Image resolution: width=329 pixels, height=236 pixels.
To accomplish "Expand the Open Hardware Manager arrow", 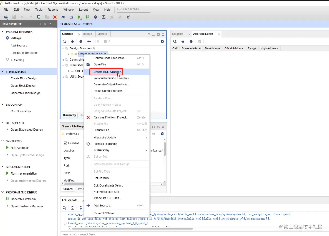I will pyautogui.click(x=7, y=206).
